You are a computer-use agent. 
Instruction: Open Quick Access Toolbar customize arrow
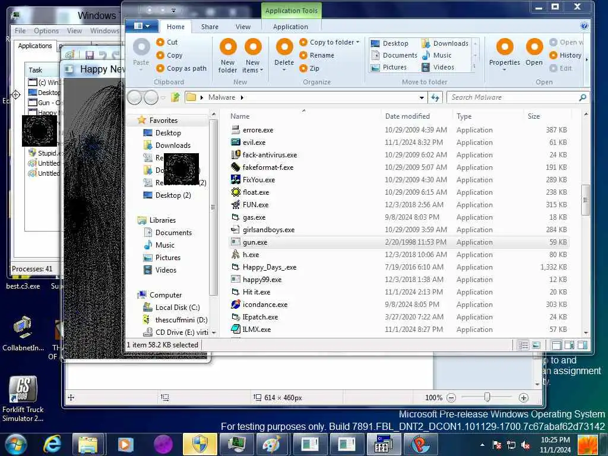(x=174, y=11)
